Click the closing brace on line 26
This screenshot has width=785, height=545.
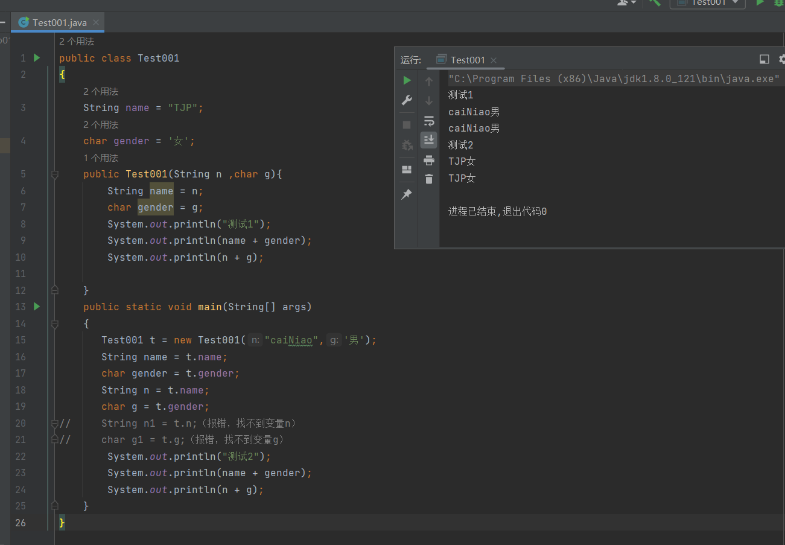[x=62, y=523]
